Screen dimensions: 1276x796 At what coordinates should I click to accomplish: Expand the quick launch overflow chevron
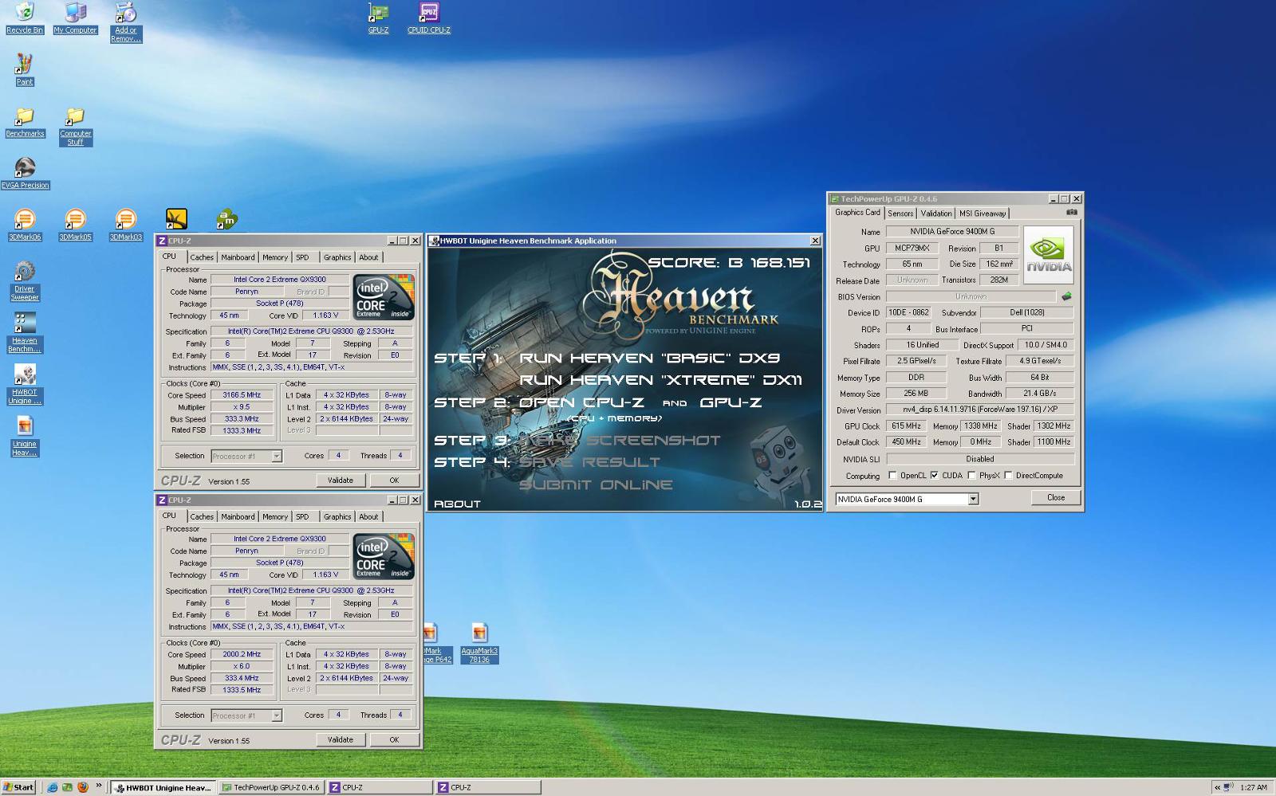click(x=99, y=786)
